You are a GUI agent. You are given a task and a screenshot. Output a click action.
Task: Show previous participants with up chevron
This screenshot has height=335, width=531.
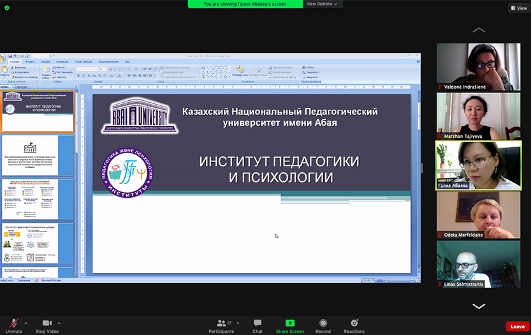pyautogui.click(x=479, y=30)
